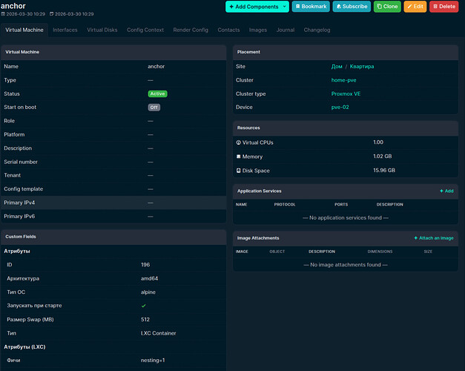The image size is (465, 371).
Task: Edit the anchor virtual machine
Action: tap(415, 7)
